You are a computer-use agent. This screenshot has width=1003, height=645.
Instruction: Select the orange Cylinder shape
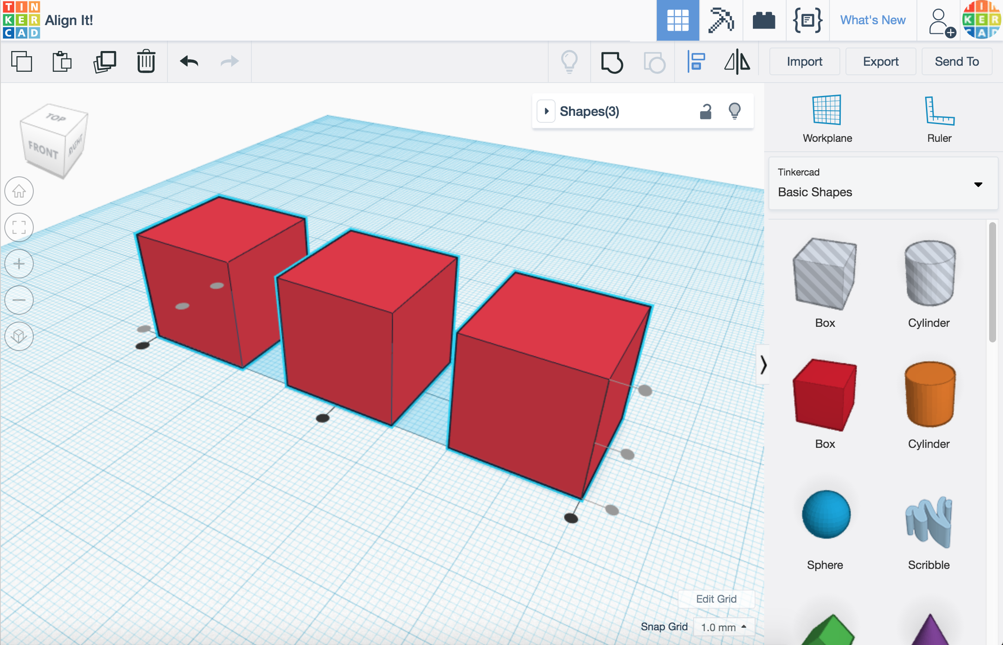coord(929,394)
